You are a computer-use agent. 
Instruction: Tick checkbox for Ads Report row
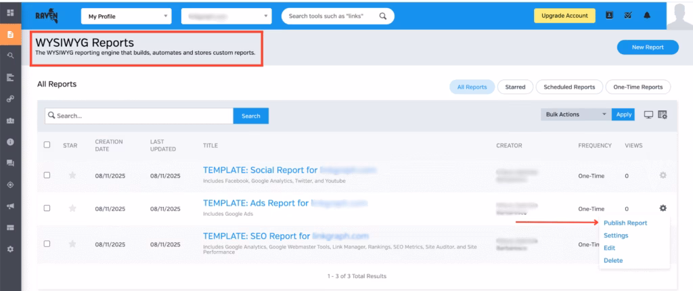pos(47,208)
